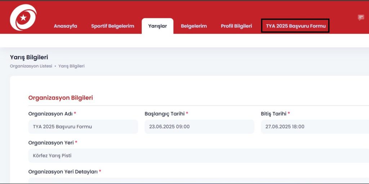
Task: Click the Bitiş Tarihi label
Action: [274, 114]
